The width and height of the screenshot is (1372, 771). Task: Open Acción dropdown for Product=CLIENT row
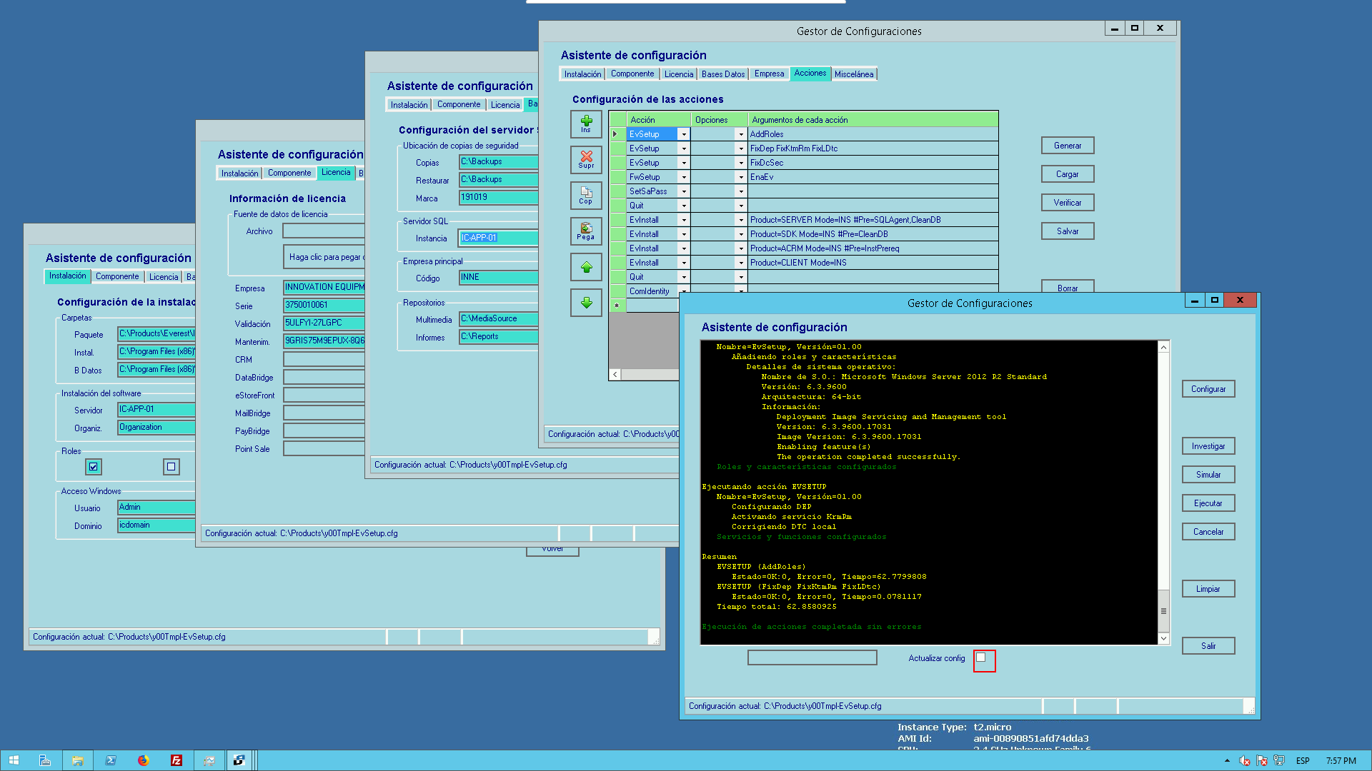pos(684,263)
